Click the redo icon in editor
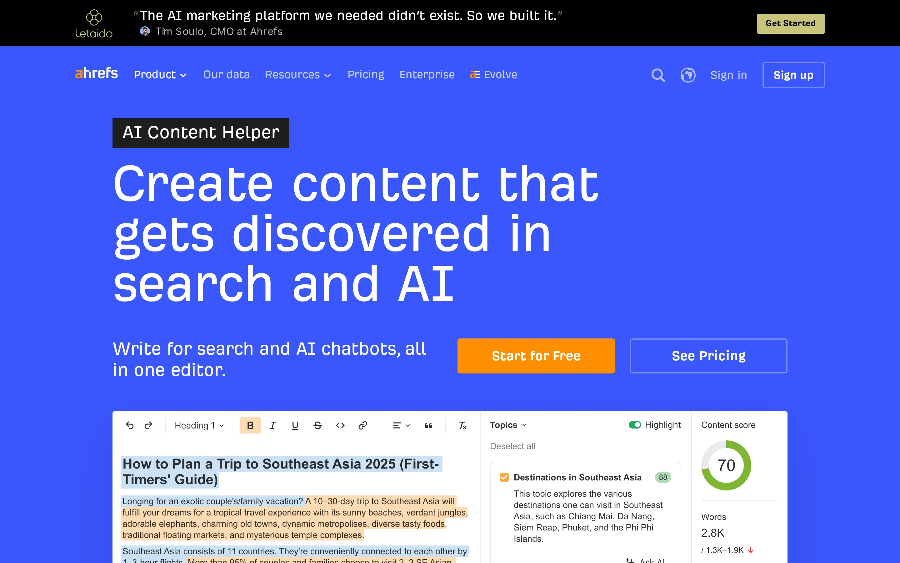Screen dimensions: 900x563 point(148,425)
